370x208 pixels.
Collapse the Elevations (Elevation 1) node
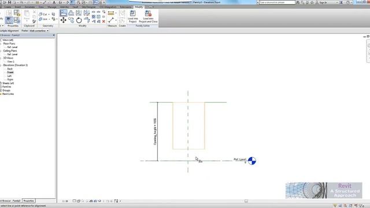tap(1, 65)
